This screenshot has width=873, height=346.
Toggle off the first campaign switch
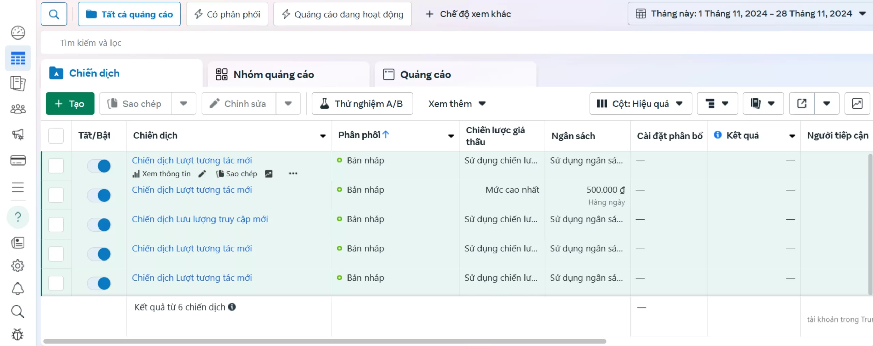coord(99,166)
